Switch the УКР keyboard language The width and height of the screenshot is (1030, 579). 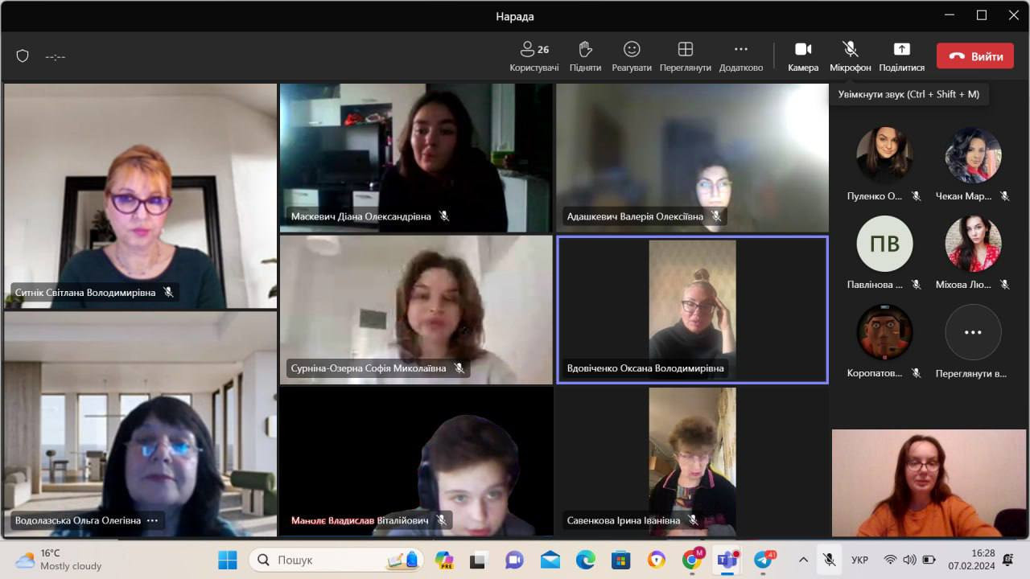coord(859,560)
